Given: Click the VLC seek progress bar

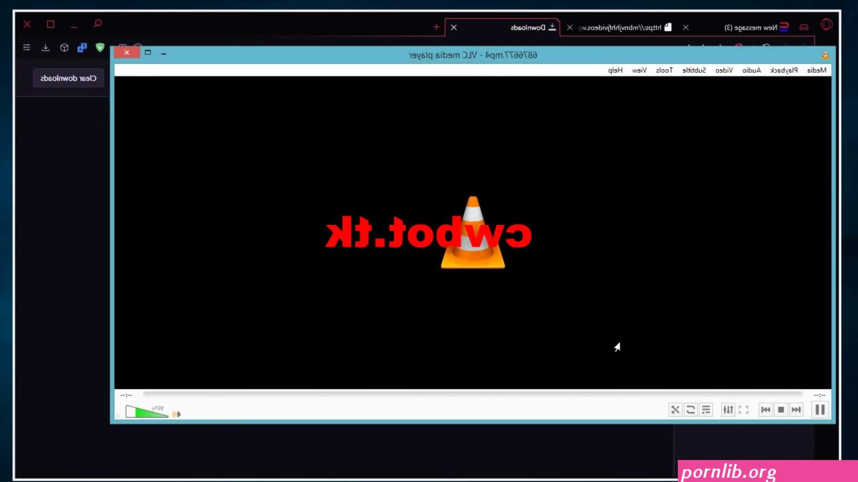Looking at the screenshot, I should tap(472, 395).
